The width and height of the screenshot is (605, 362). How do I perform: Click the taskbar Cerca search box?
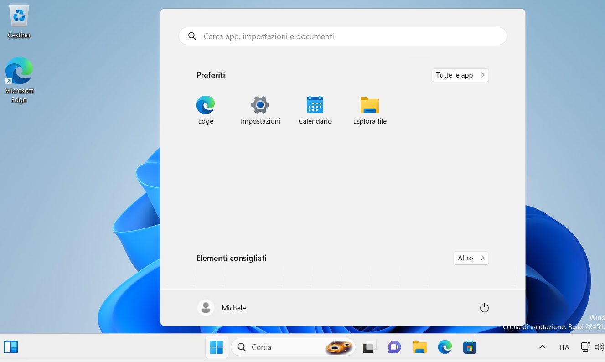[x=294, y=347]
